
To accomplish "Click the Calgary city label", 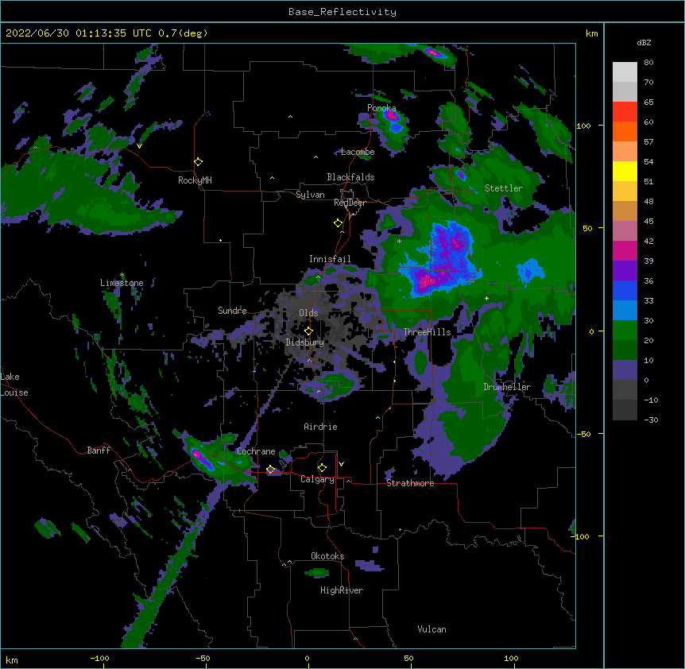I will [317, 479].
